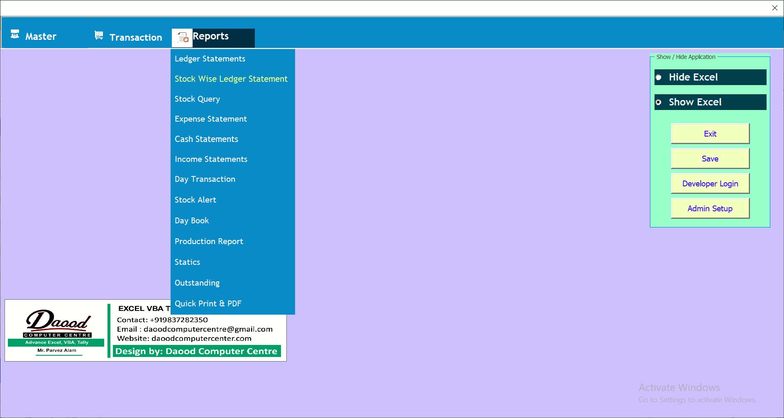The image size is (784, 418).
Task: Open Developer Login
Action: 710,183
